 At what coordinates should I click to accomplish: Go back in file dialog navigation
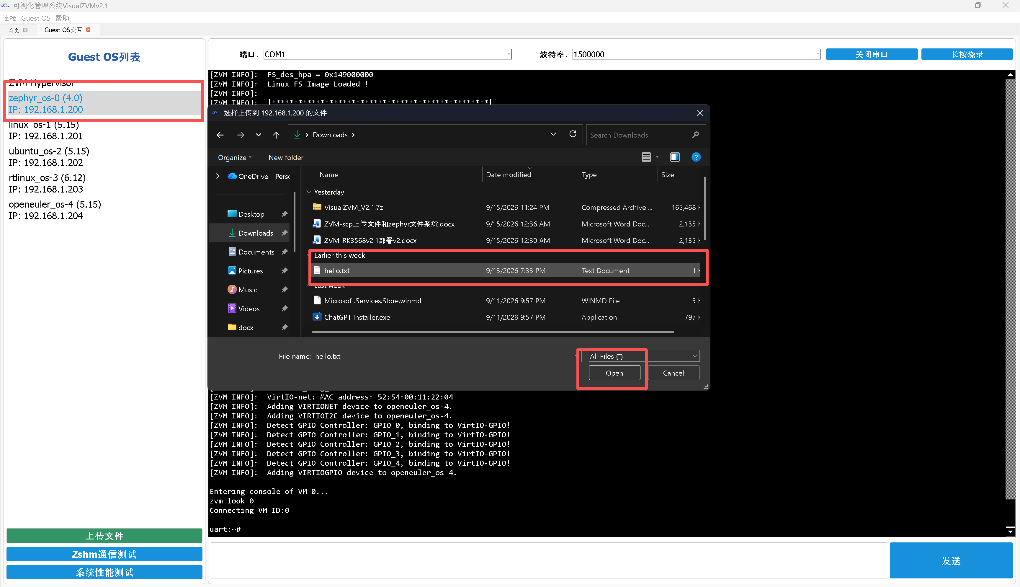(220, 135)
